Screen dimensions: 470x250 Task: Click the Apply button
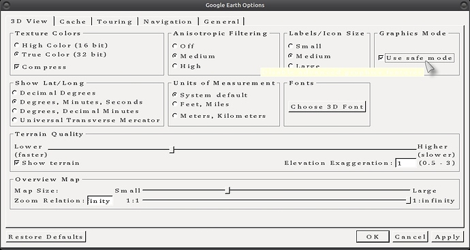pos(448,236)
